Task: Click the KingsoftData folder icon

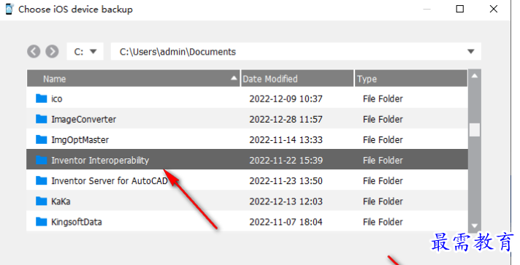Action: [x=41, y=221]
